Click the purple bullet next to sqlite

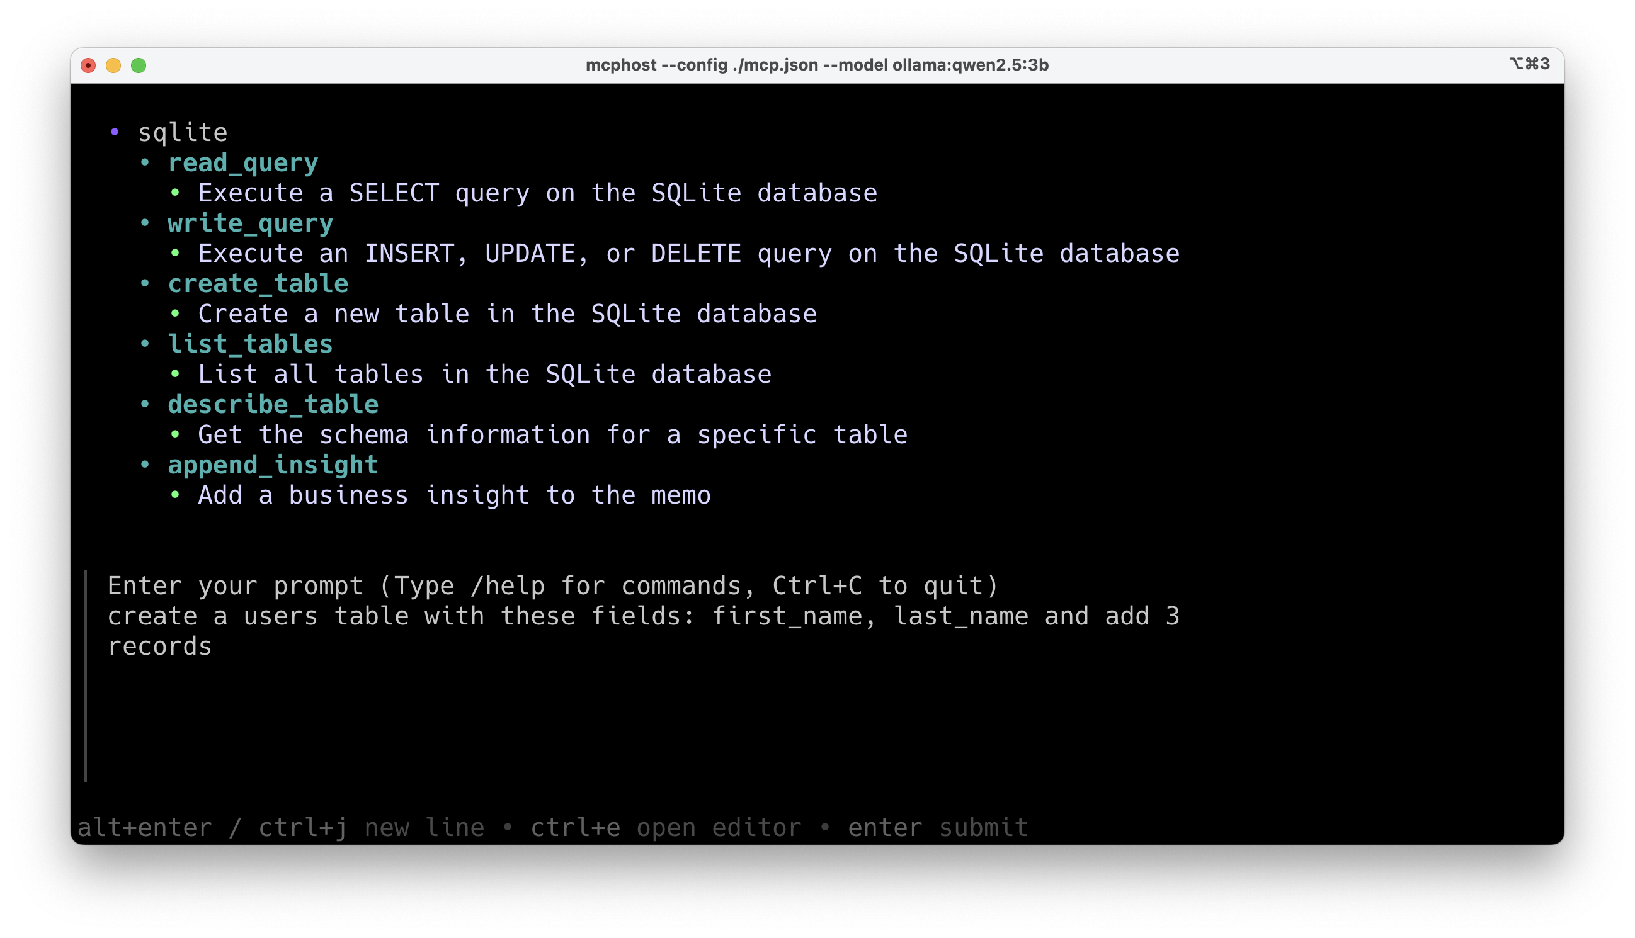115,132
